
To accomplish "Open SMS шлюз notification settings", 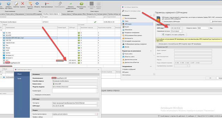I will pyautogui.click(x=125, y=72).
